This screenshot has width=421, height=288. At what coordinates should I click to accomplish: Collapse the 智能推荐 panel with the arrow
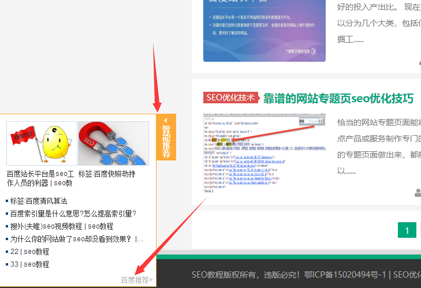(x=166, y=122)
